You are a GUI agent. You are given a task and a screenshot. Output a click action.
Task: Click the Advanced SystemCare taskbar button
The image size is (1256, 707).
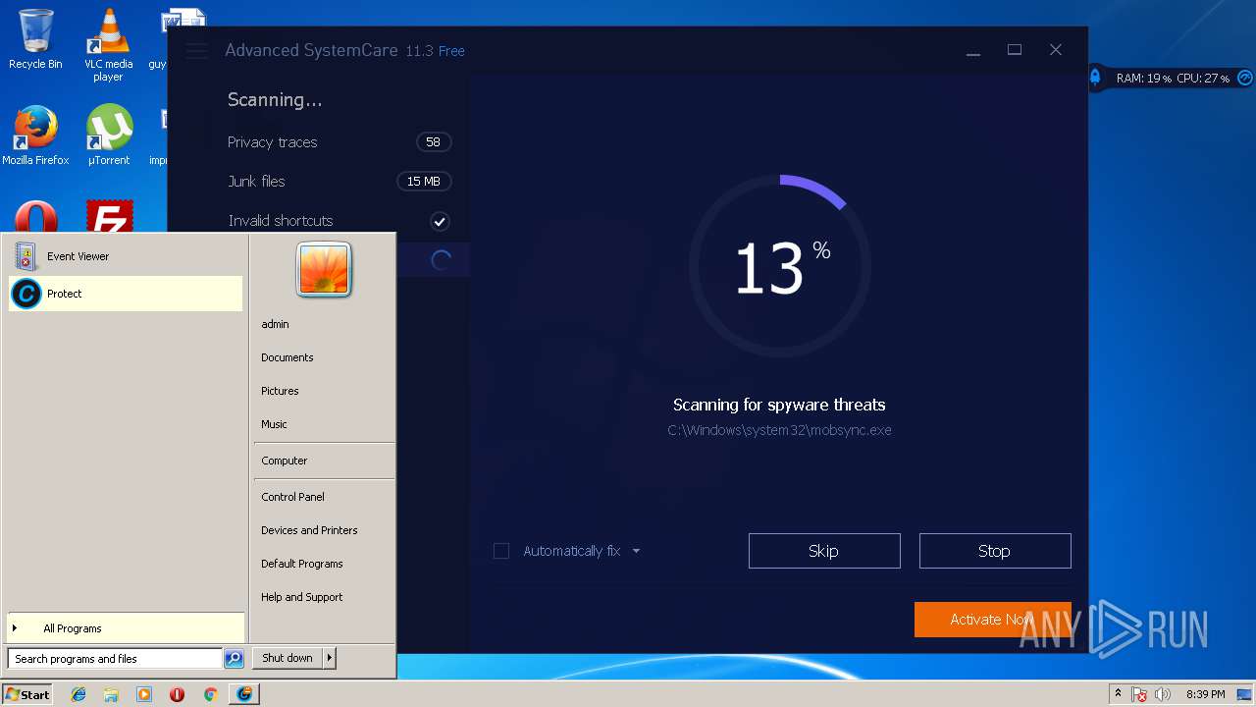243,694
